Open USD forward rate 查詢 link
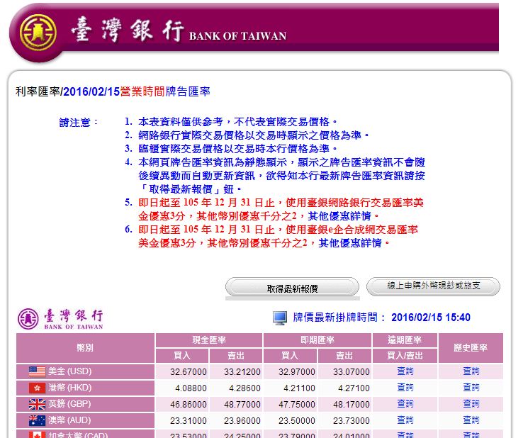This screenshot has width=523, height=438. pyautogui.click(x=405, y=371)
